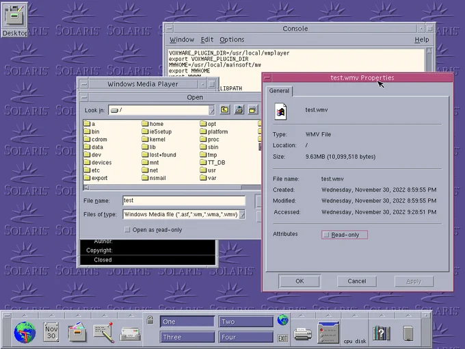Select the etc folder in the Open dialog
The image size is (465, 349).
coord(92,170)
